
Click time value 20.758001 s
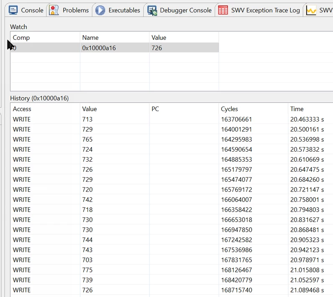[307, 200]
